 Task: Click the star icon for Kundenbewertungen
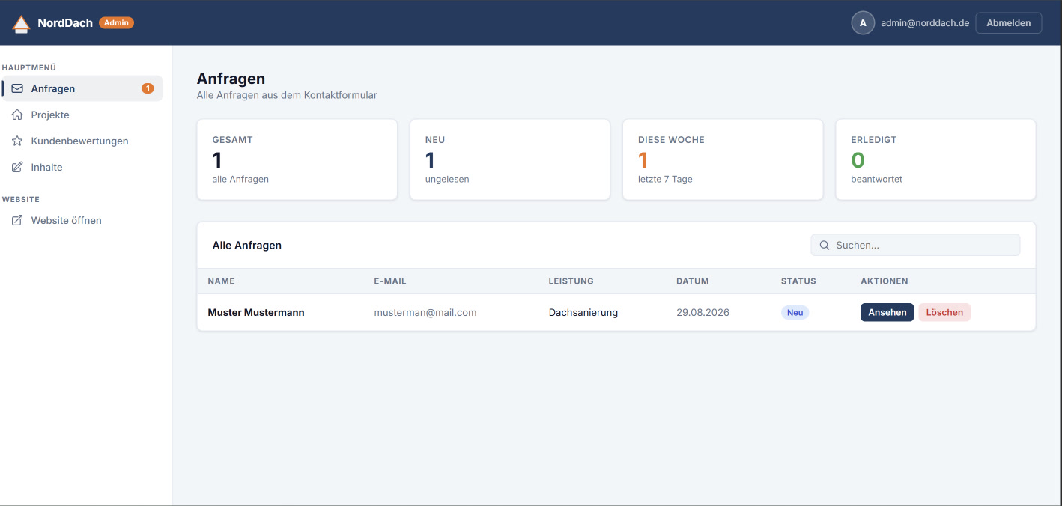17,141
